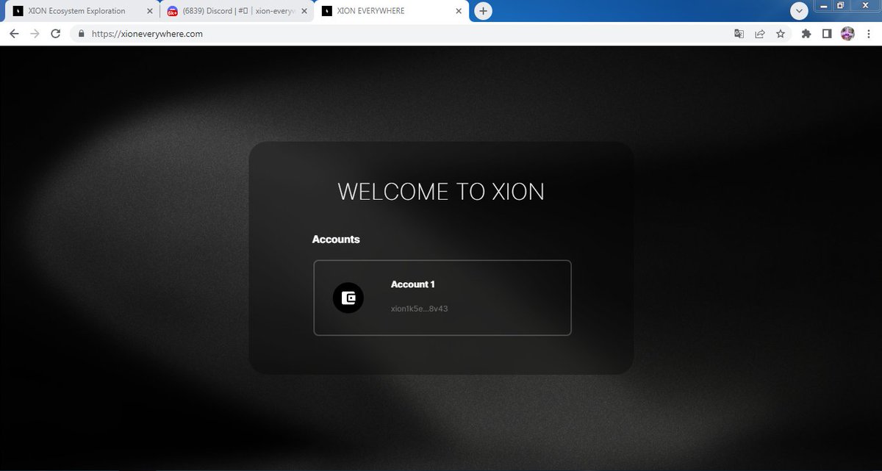Click the Account 1 label
Viewport: 882px width, 471px height.
[x=413, y=284]
